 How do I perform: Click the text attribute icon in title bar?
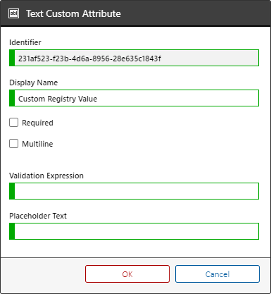point(13,13)
